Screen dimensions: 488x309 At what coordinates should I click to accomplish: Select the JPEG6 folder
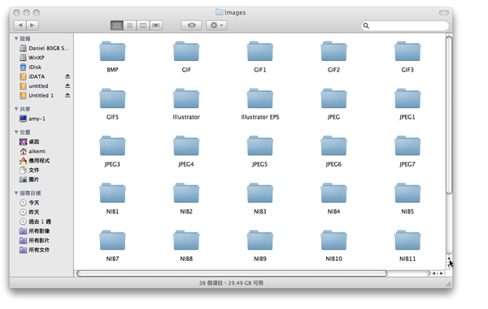pos(333,146)
